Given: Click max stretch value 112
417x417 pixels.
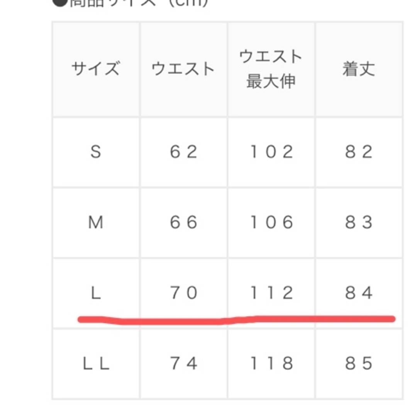Looking at the screenshot, I should tap(271, 293).
